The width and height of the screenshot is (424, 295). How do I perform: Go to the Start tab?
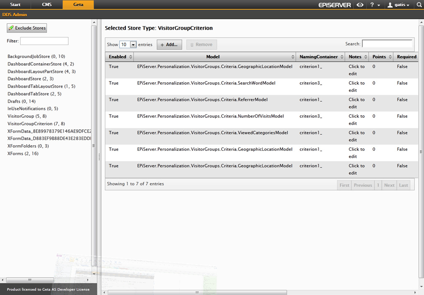(x=15, y=5)
